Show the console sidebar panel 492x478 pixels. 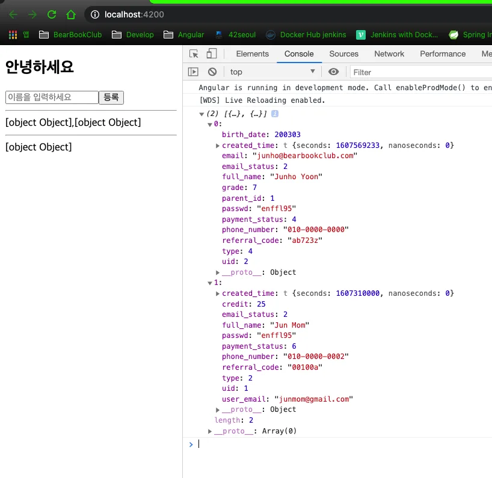click(x=193, y=72)
